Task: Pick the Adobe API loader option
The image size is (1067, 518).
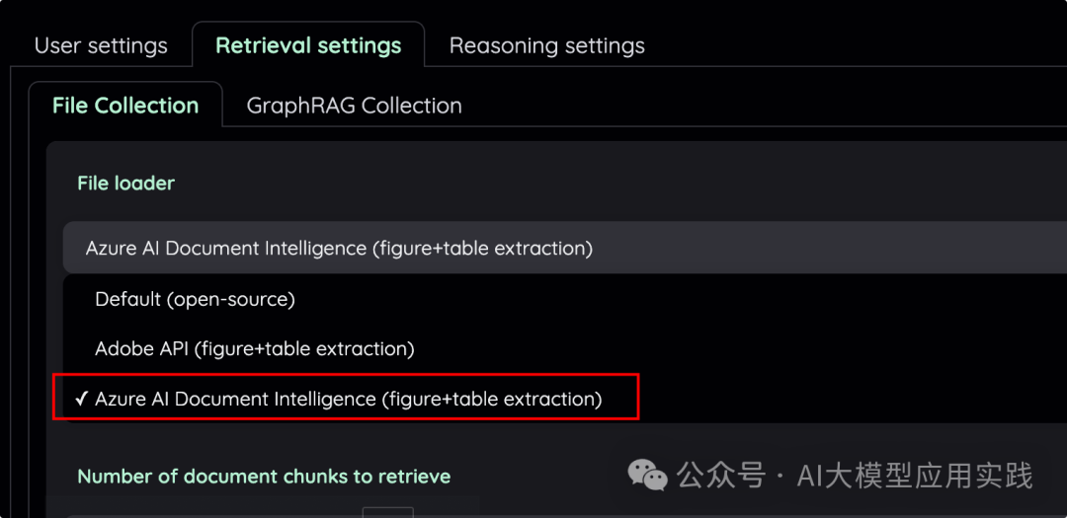Action: pos(254,348)
